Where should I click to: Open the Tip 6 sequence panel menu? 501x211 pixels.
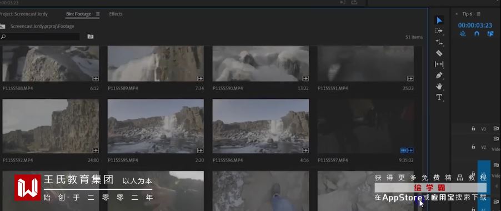478,14
